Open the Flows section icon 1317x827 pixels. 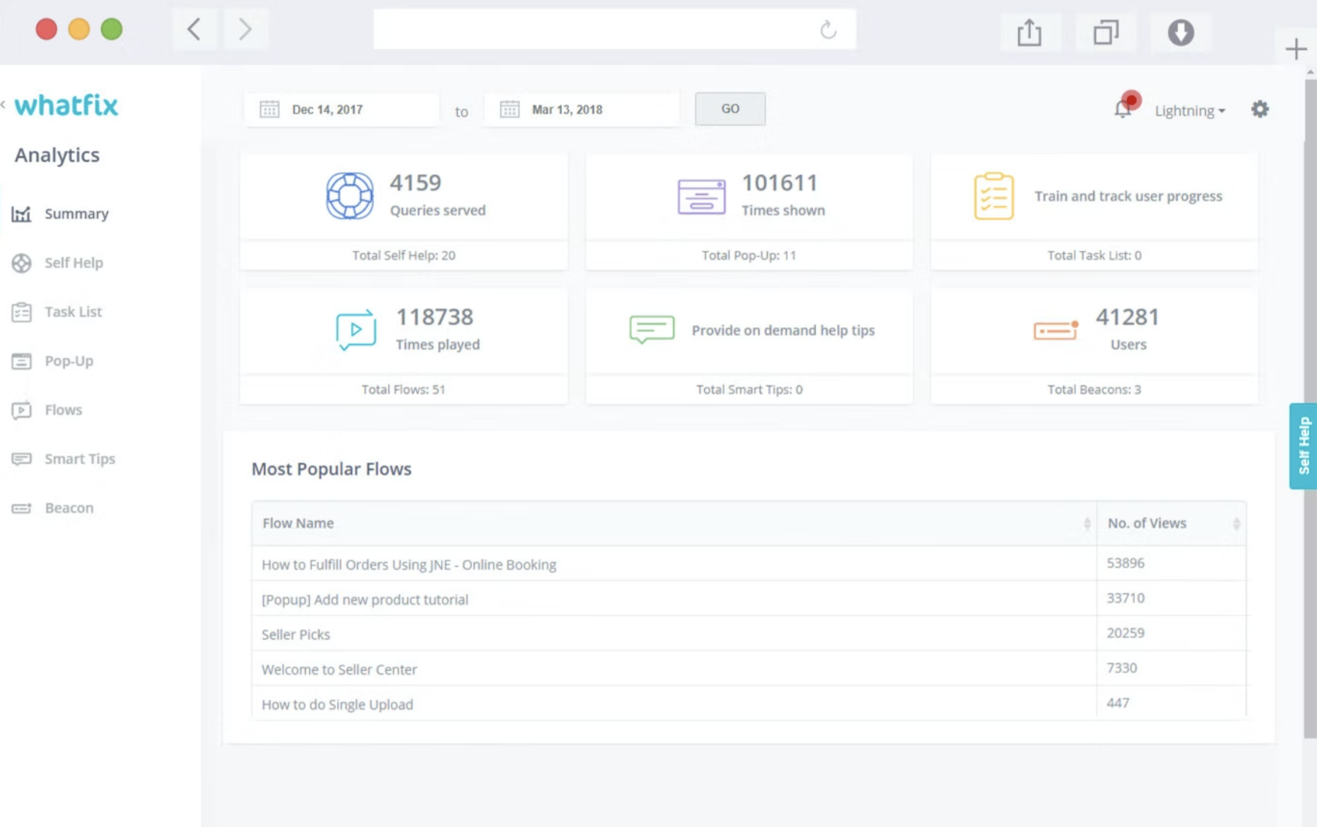[x=21, y=410]
